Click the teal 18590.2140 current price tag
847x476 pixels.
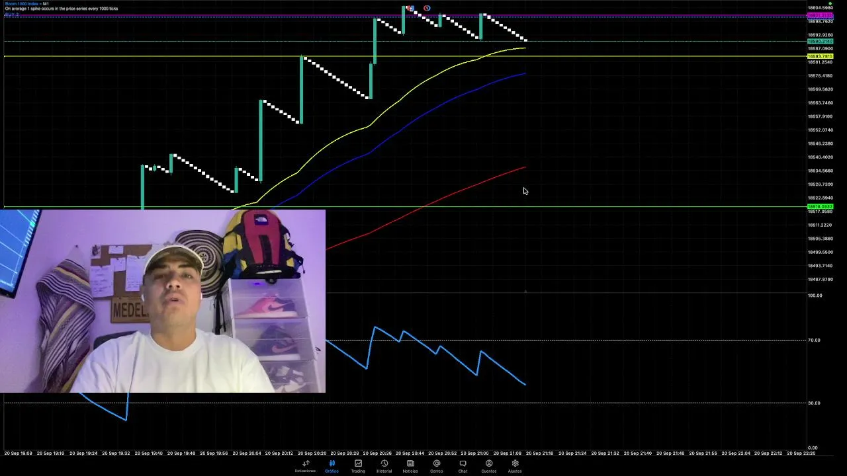coord(820,41)
